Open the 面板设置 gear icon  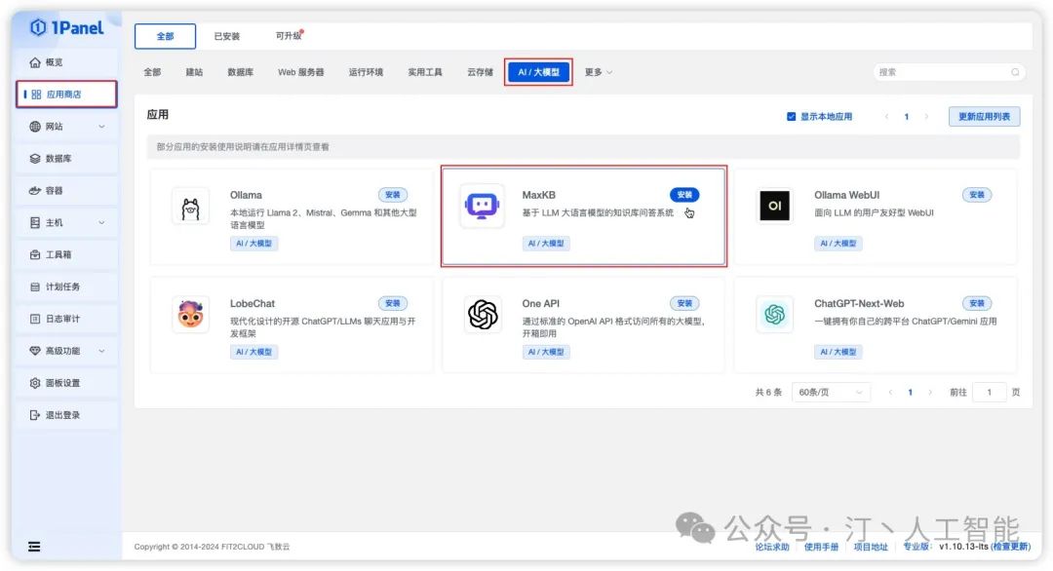(x=35, y=383)
